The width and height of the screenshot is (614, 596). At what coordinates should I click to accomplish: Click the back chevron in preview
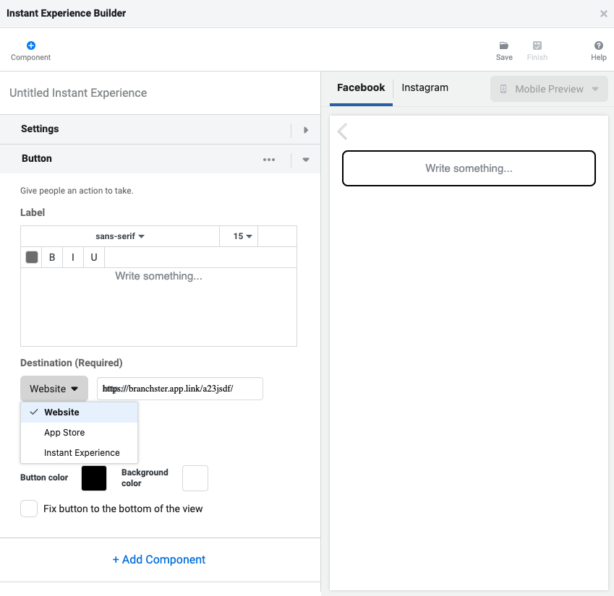[x=342, y=131]
